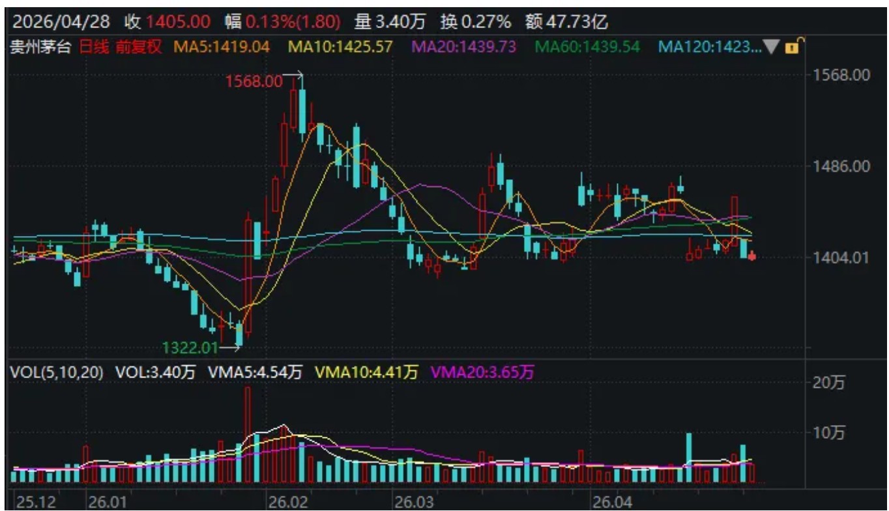Click the 26.04 date axis marker

[x=611, y=503]
